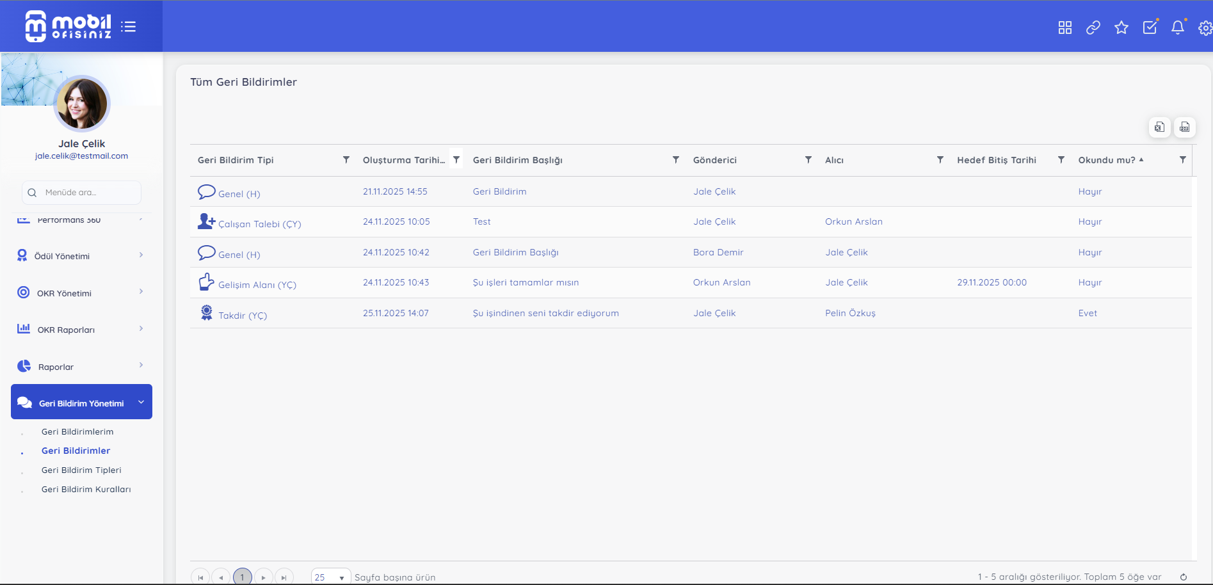
Task: Click the hamburger menu toggle icon
Action: tap(128, 27)
